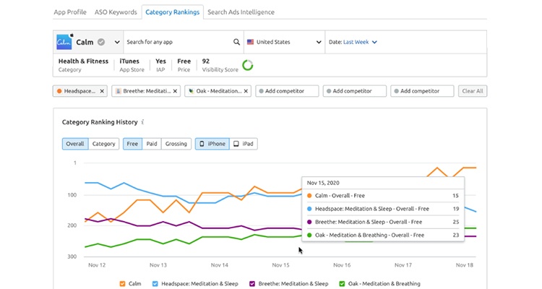The width and height of the screenshot is (542, 289).
Task: Open Search Ads Intelligence tab
Action: (241, 12)
